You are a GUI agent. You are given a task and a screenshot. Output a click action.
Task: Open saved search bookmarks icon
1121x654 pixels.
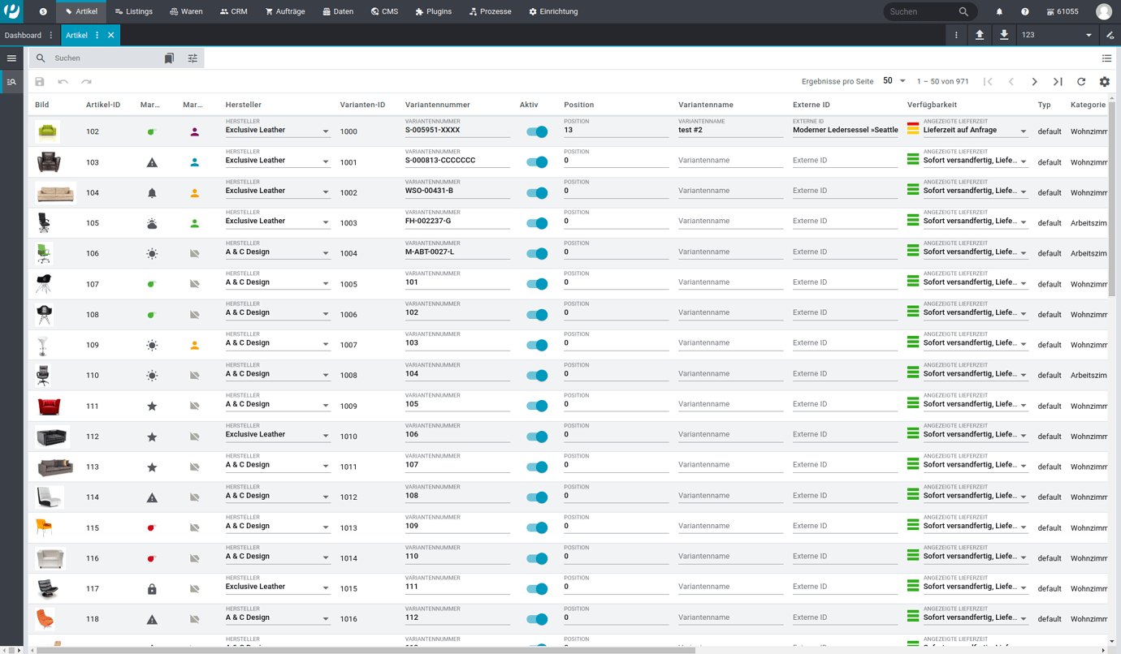click(169, 58)
